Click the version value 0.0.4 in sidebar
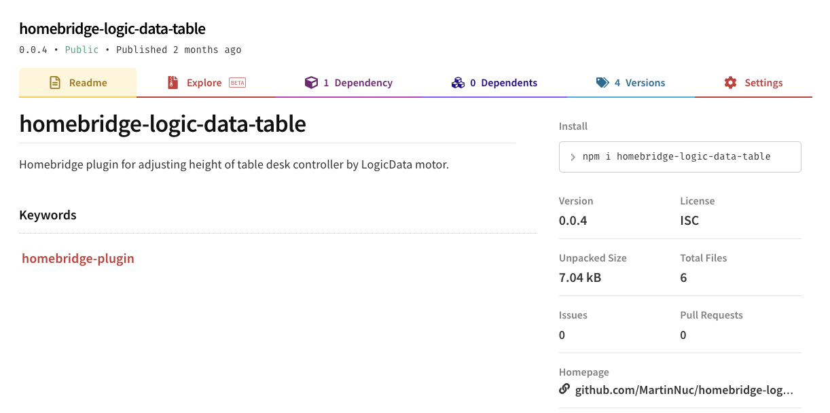This screenshot has height=413, width=830. click(x=573, y=220)
